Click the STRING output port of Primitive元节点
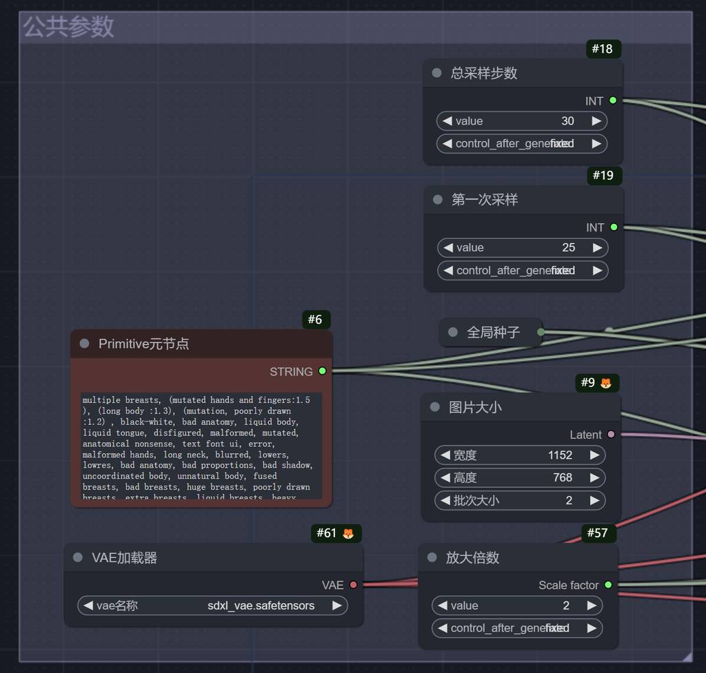 322,371
